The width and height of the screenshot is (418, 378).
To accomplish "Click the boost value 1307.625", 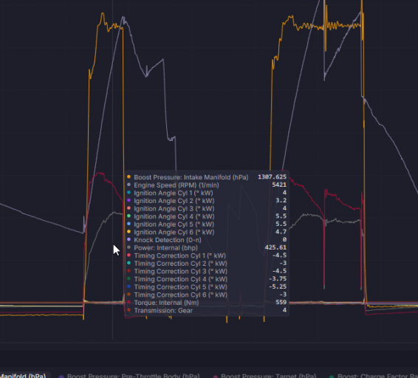I will tap(272, 177).
